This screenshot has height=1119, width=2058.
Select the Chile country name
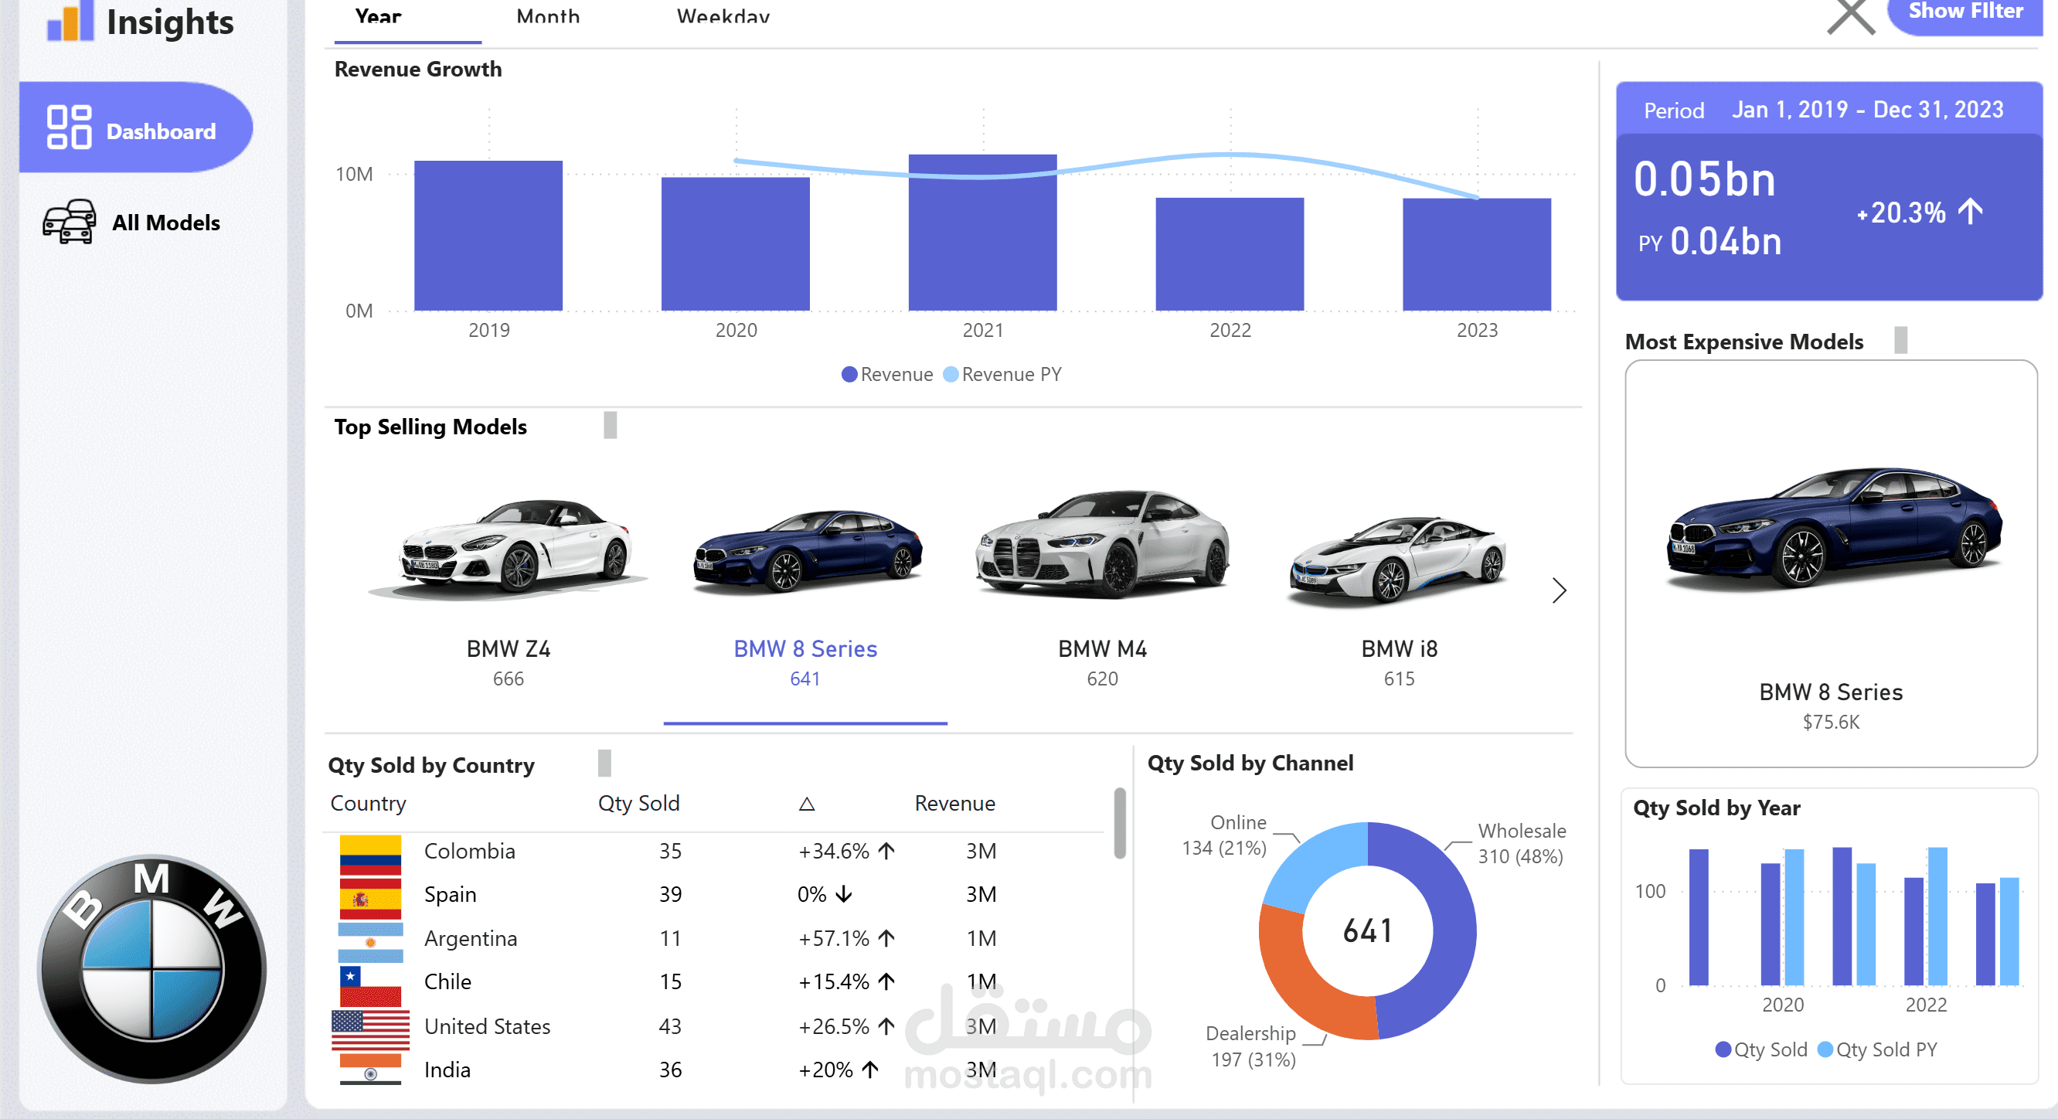point(447,981)
